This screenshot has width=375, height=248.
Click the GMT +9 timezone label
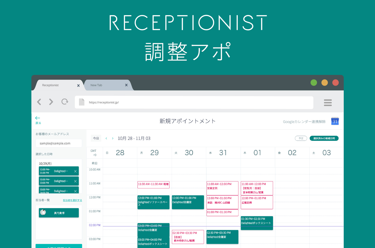pyautogui.click(x=93, y=153)
